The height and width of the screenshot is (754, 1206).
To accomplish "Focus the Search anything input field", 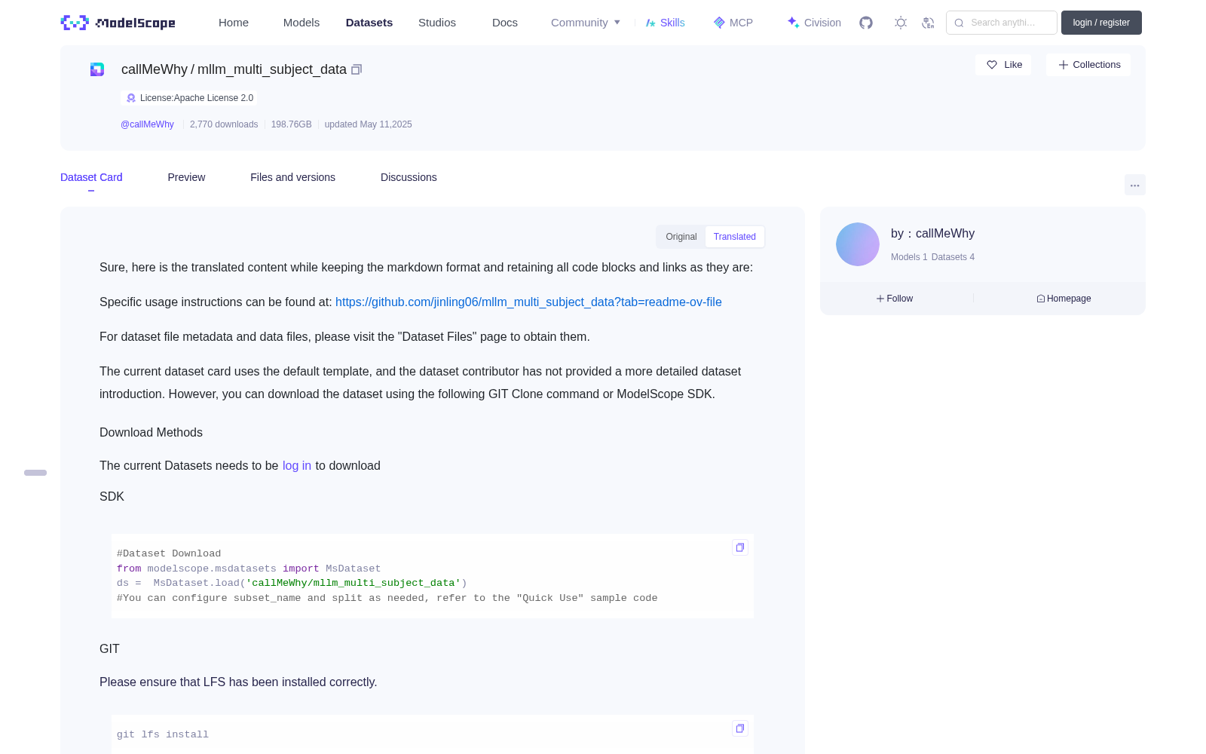I will 1002,23.
